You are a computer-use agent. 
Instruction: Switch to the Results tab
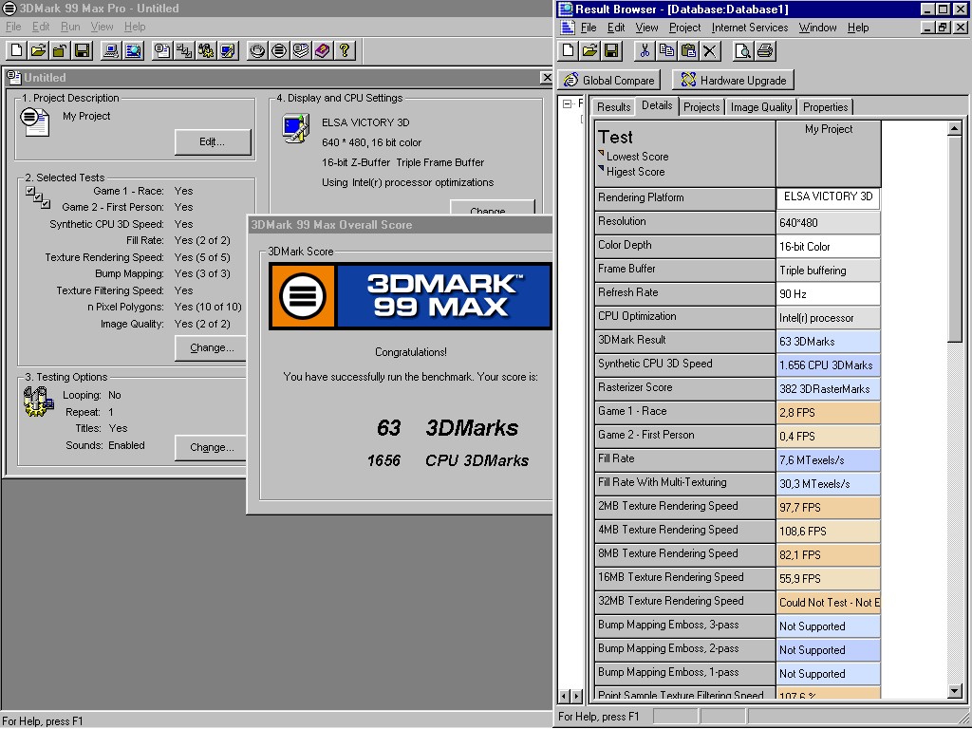point(614,106)
